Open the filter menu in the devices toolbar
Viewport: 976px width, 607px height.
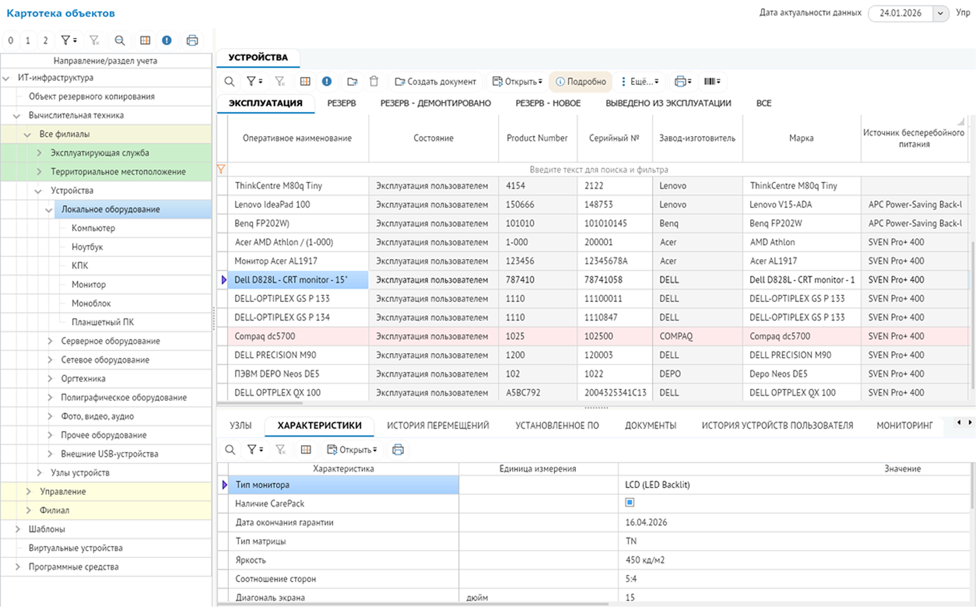(255, 81)
